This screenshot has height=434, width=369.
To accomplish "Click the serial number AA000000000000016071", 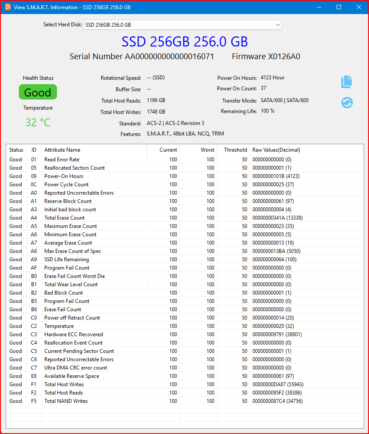I will coord(169,57).
